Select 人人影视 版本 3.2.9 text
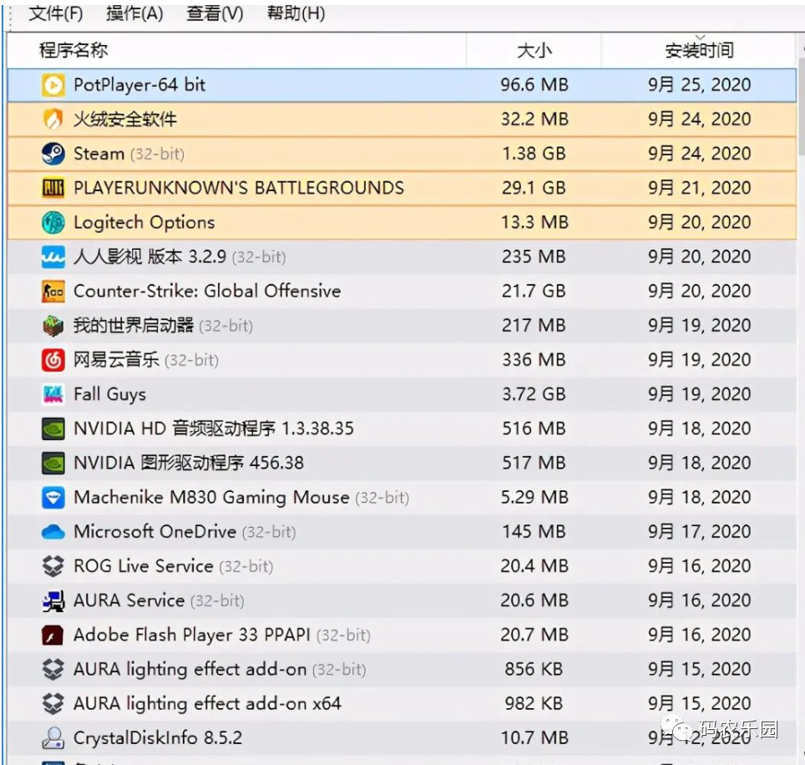The height and width of the screenshot is (765, 805). (x=149, y=256)
